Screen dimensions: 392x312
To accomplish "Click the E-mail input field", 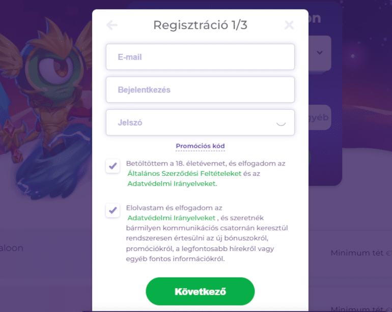I will (200, 57).
